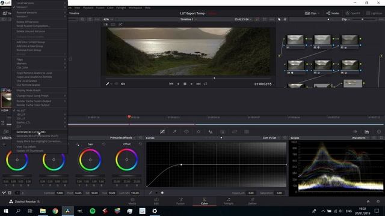
Task: Stop viewer playback
Action: tap(185, 84)
